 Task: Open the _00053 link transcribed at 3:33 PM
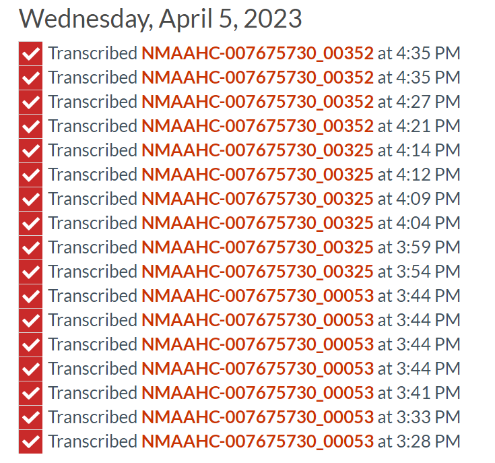257,417
